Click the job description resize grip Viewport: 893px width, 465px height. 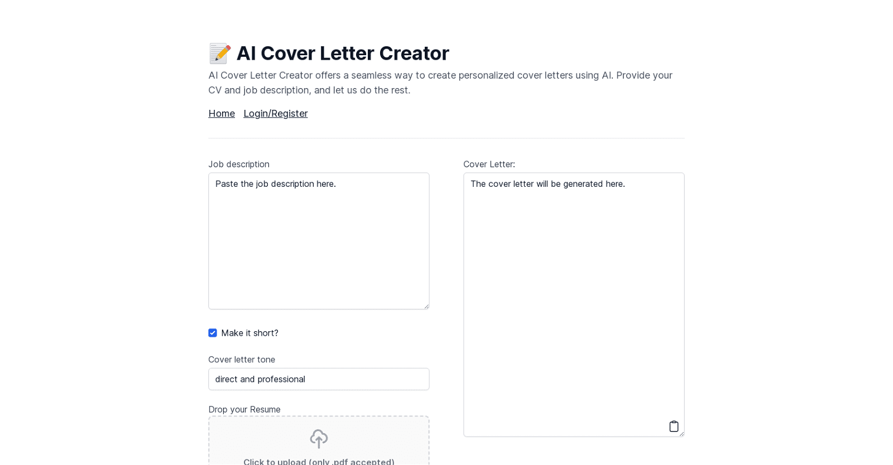(426, 306)
